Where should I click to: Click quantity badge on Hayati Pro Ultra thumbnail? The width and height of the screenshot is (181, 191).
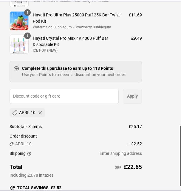pos(27,13)
